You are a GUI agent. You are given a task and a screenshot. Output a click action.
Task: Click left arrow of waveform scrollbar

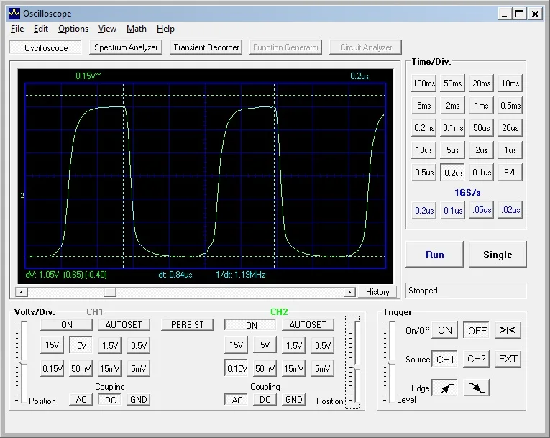(21, 292)
